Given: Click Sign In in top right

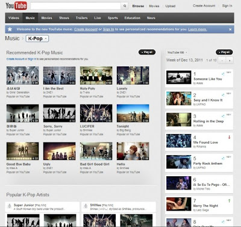Looking at the screenshot, I should point(227,5).
